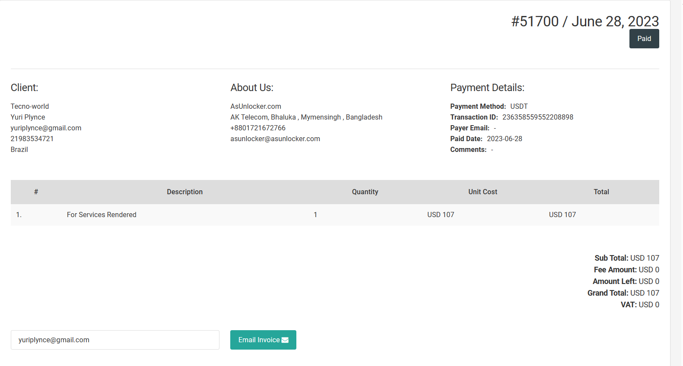
Task: Click the About Us: section heading
Action: coord(252,88)
